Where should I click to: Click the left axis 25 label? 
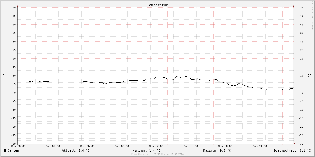pyautogui.click(x=14, y=50)
